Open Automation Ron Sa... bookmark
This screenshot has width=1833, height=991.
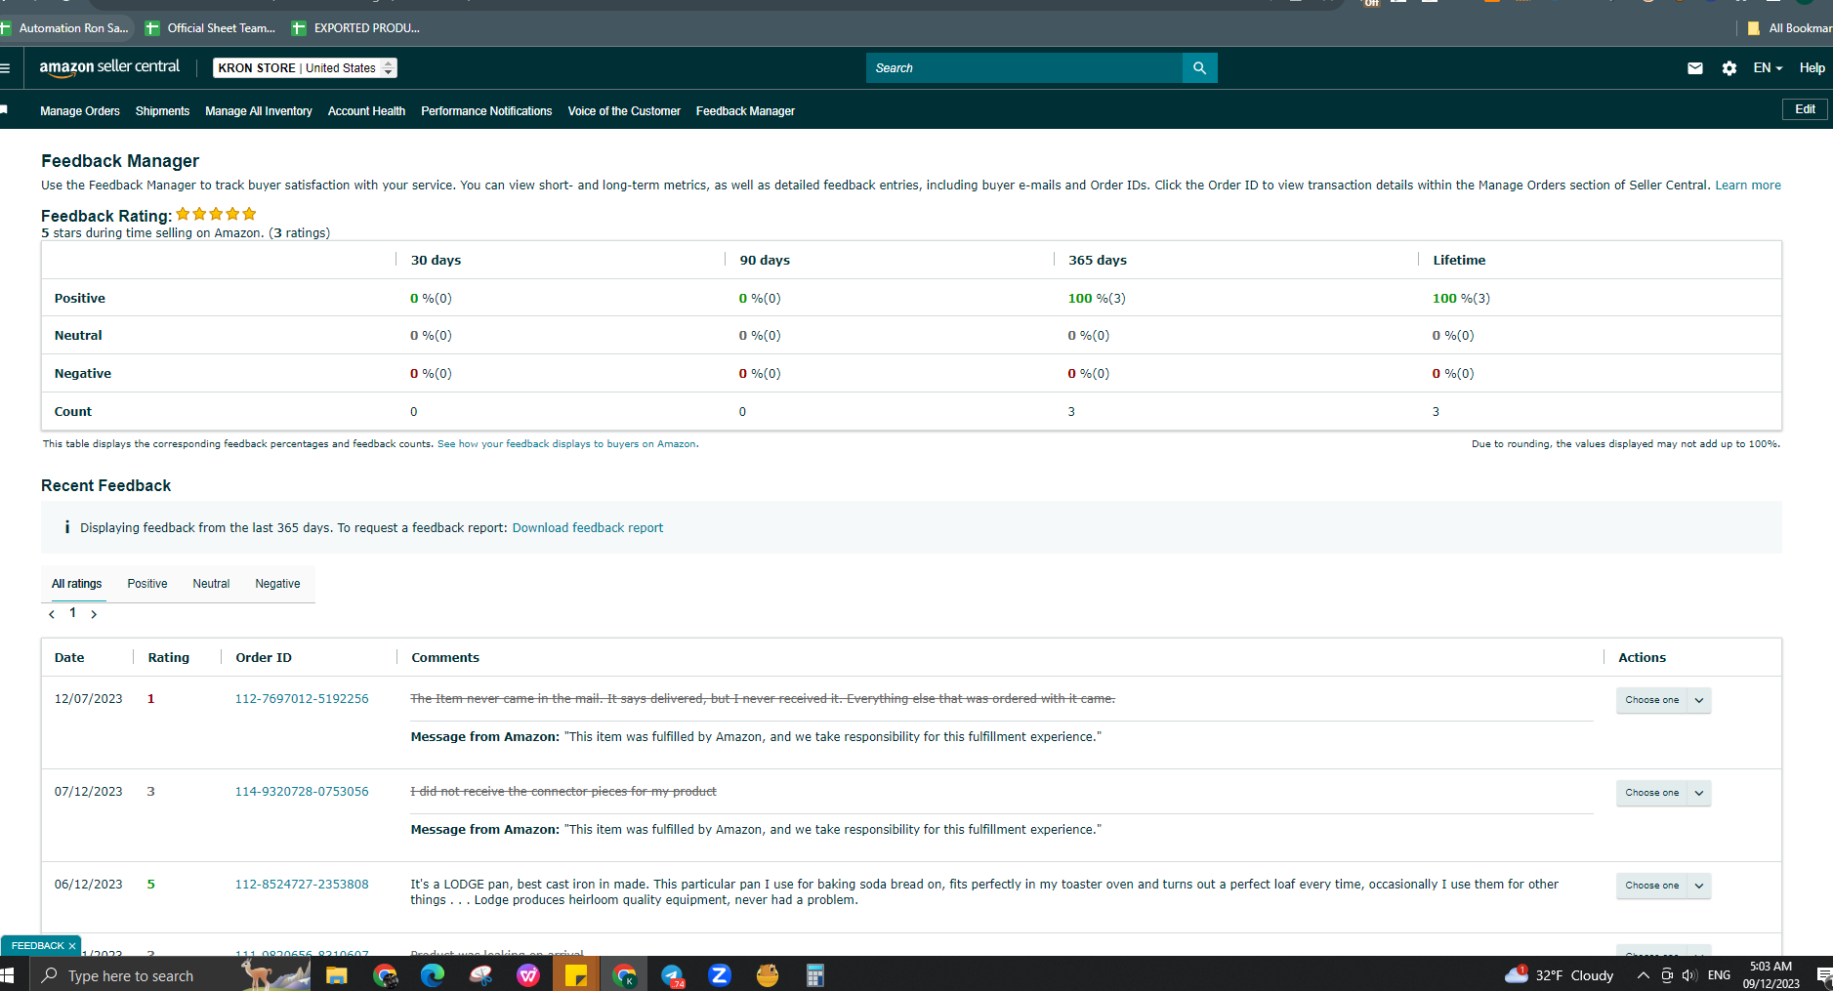[x=64, y=28]
